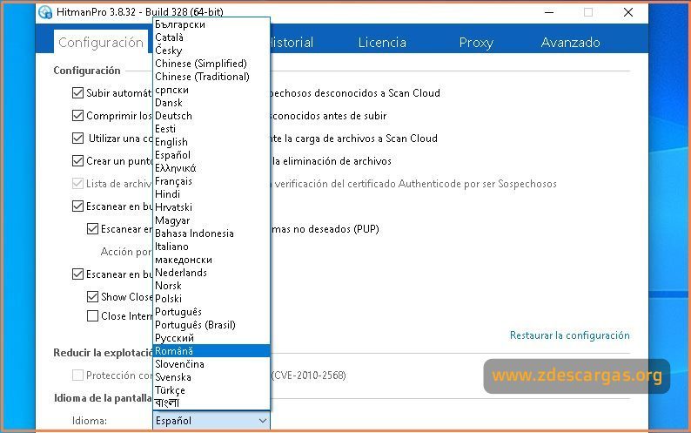Toggle first 'Escanear en bu' checkbox
This screenshot has height=433, width=691.
click(x=77, y=206)
